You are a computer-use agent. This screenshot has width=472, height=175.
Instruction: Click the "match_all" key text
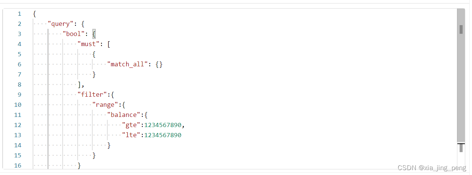click(x=127, y=64)
